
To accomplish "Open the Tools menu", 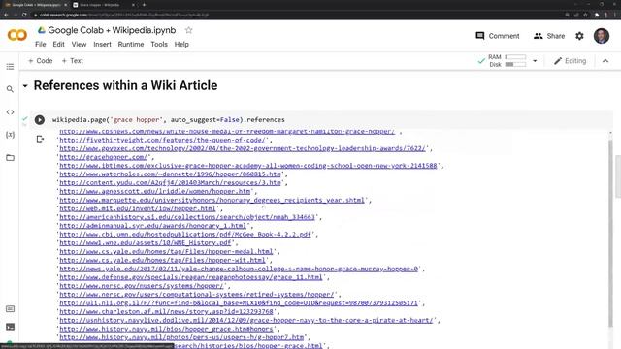I will (x=159, y=45).
